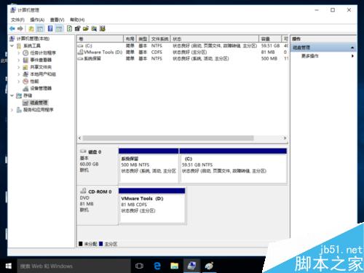Launch Microsoft Edge from the taskbar
364x273 pixels.
pos(157,266)
